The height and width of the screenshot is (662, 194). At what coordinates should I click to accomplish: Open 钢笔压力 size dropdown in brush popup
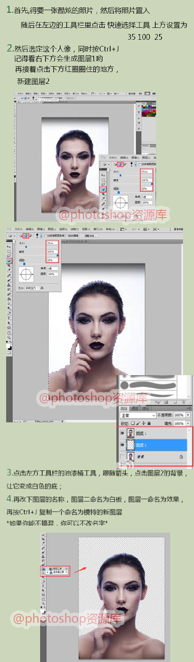tap(32, 288)
